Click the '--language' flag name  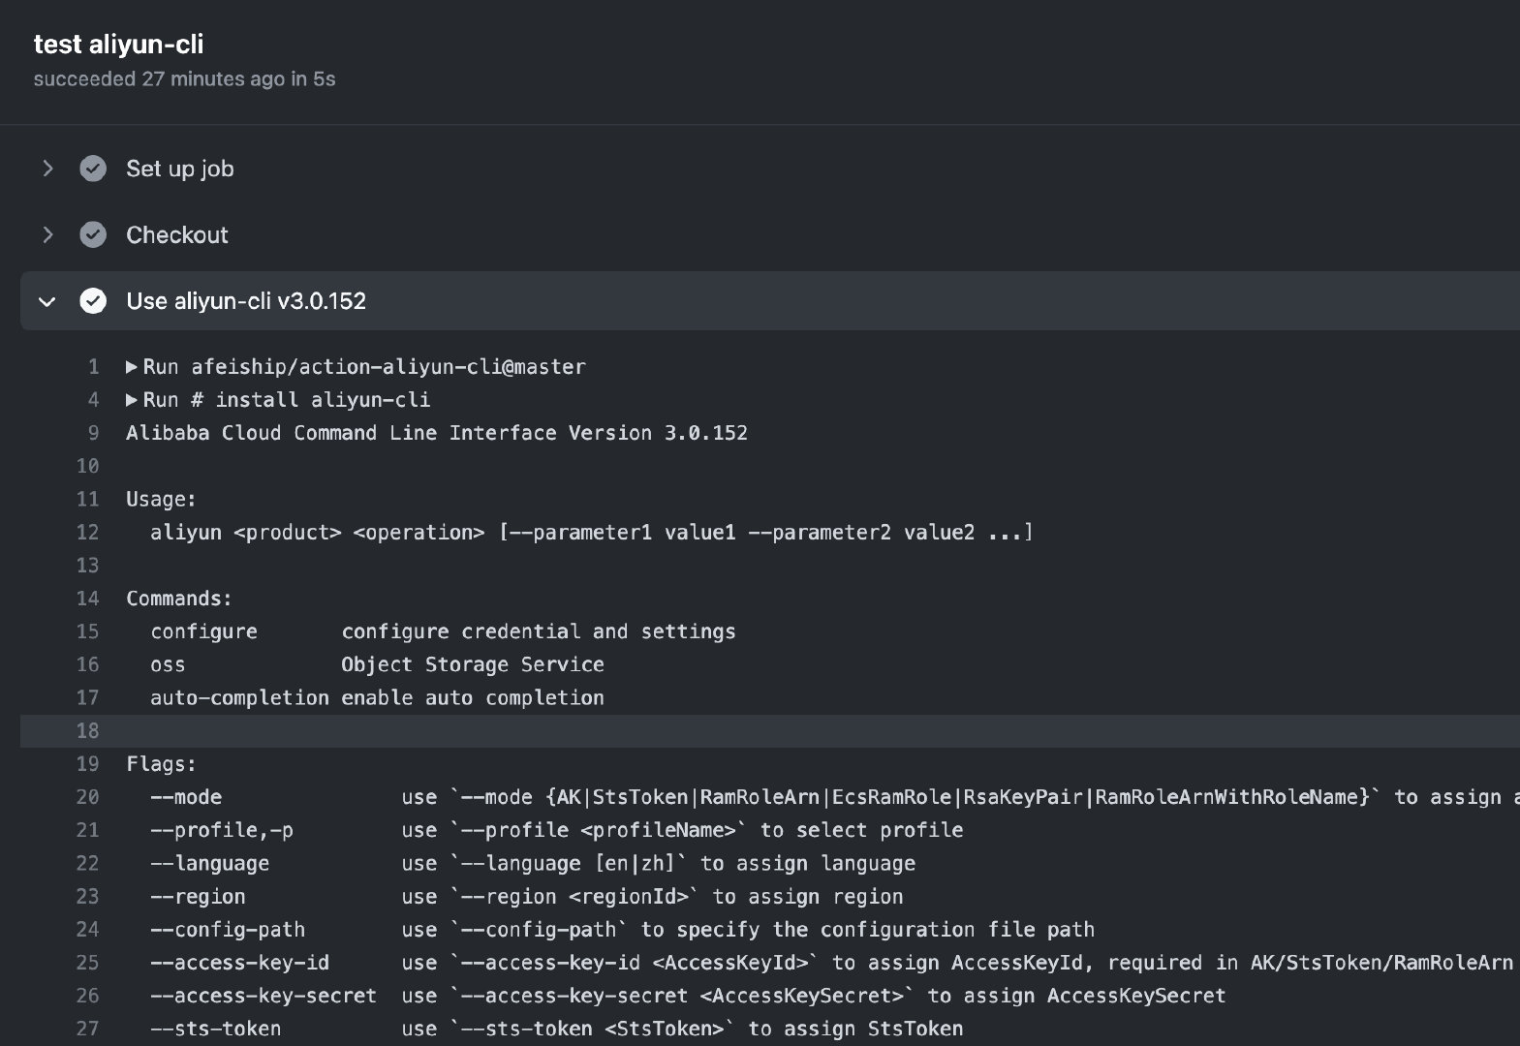click(x=210, y=863)
